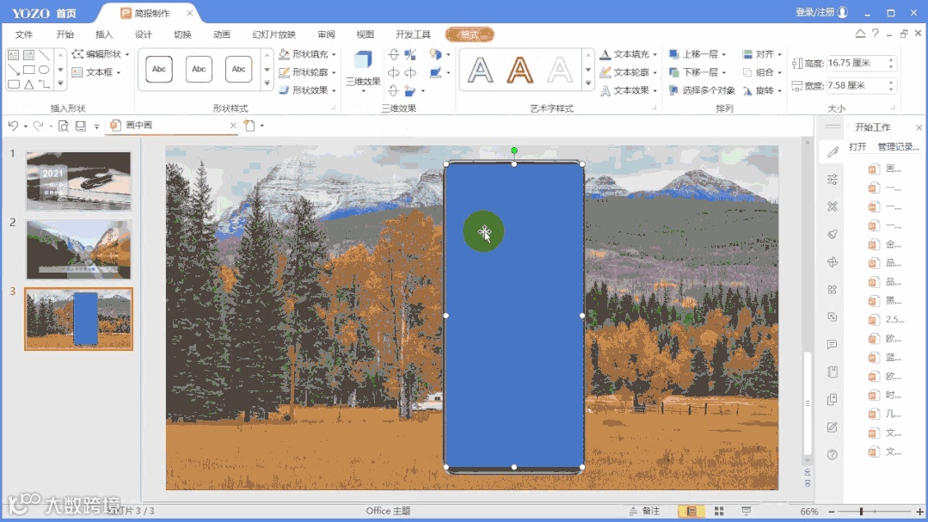
Task: Click the print preview icon
Action: pos(64,126)
